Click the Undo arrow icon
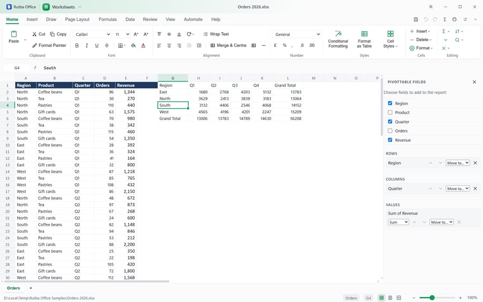Image resolution: width=483 pixels, height=302 pixels. pos(426,19)
